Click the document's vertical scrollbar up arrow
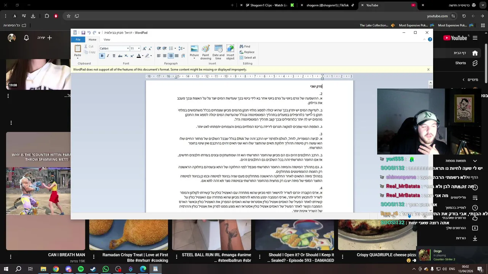 430,83
